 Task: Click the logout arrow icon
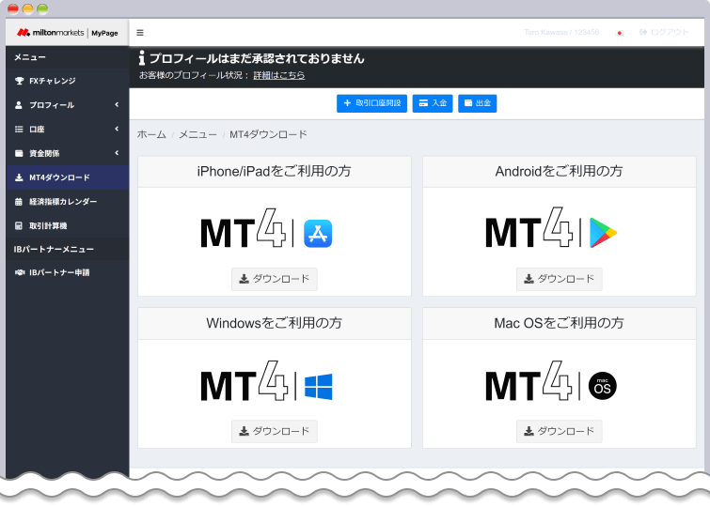click(x=643, y=32)
